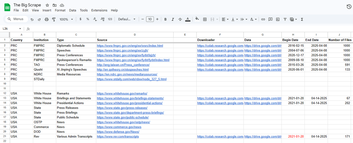The height and width of the screenshot is (143, 353).
Task: Toggle strikethrough formatting
Action: tap(180, 19)
